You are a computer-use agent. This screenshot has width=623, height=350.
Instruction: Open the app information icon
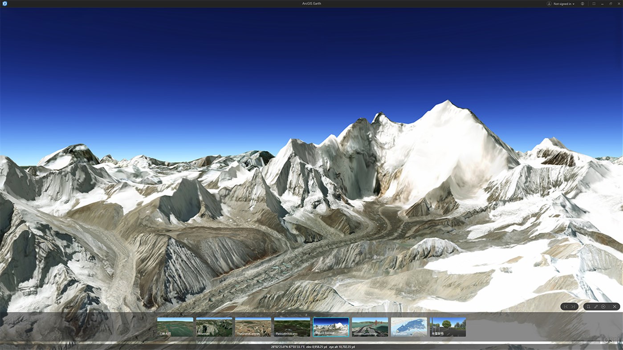(582, 4)
